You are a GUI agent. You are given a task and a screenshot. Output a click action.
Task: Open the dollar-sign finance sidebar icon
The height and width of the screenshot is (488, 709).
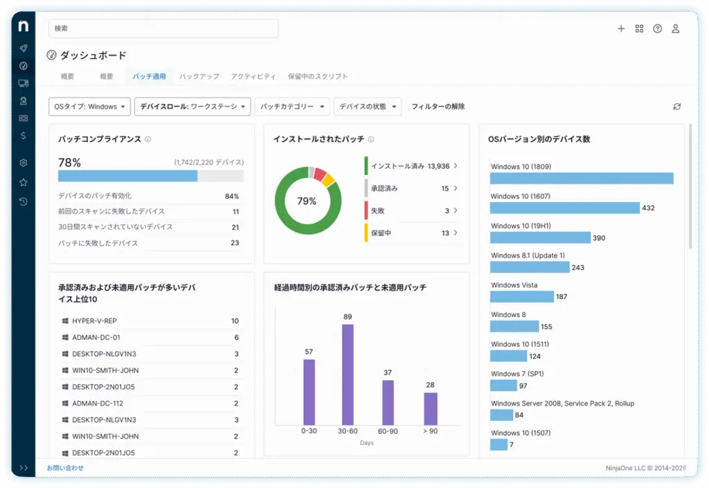[23, 136]
